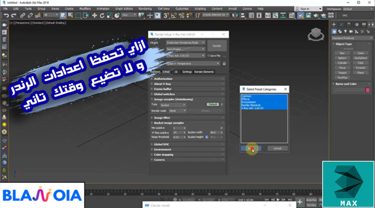Activate the Select and Rotate tool
This screenshot has height=208, width=375.
[x=102, y=15]
